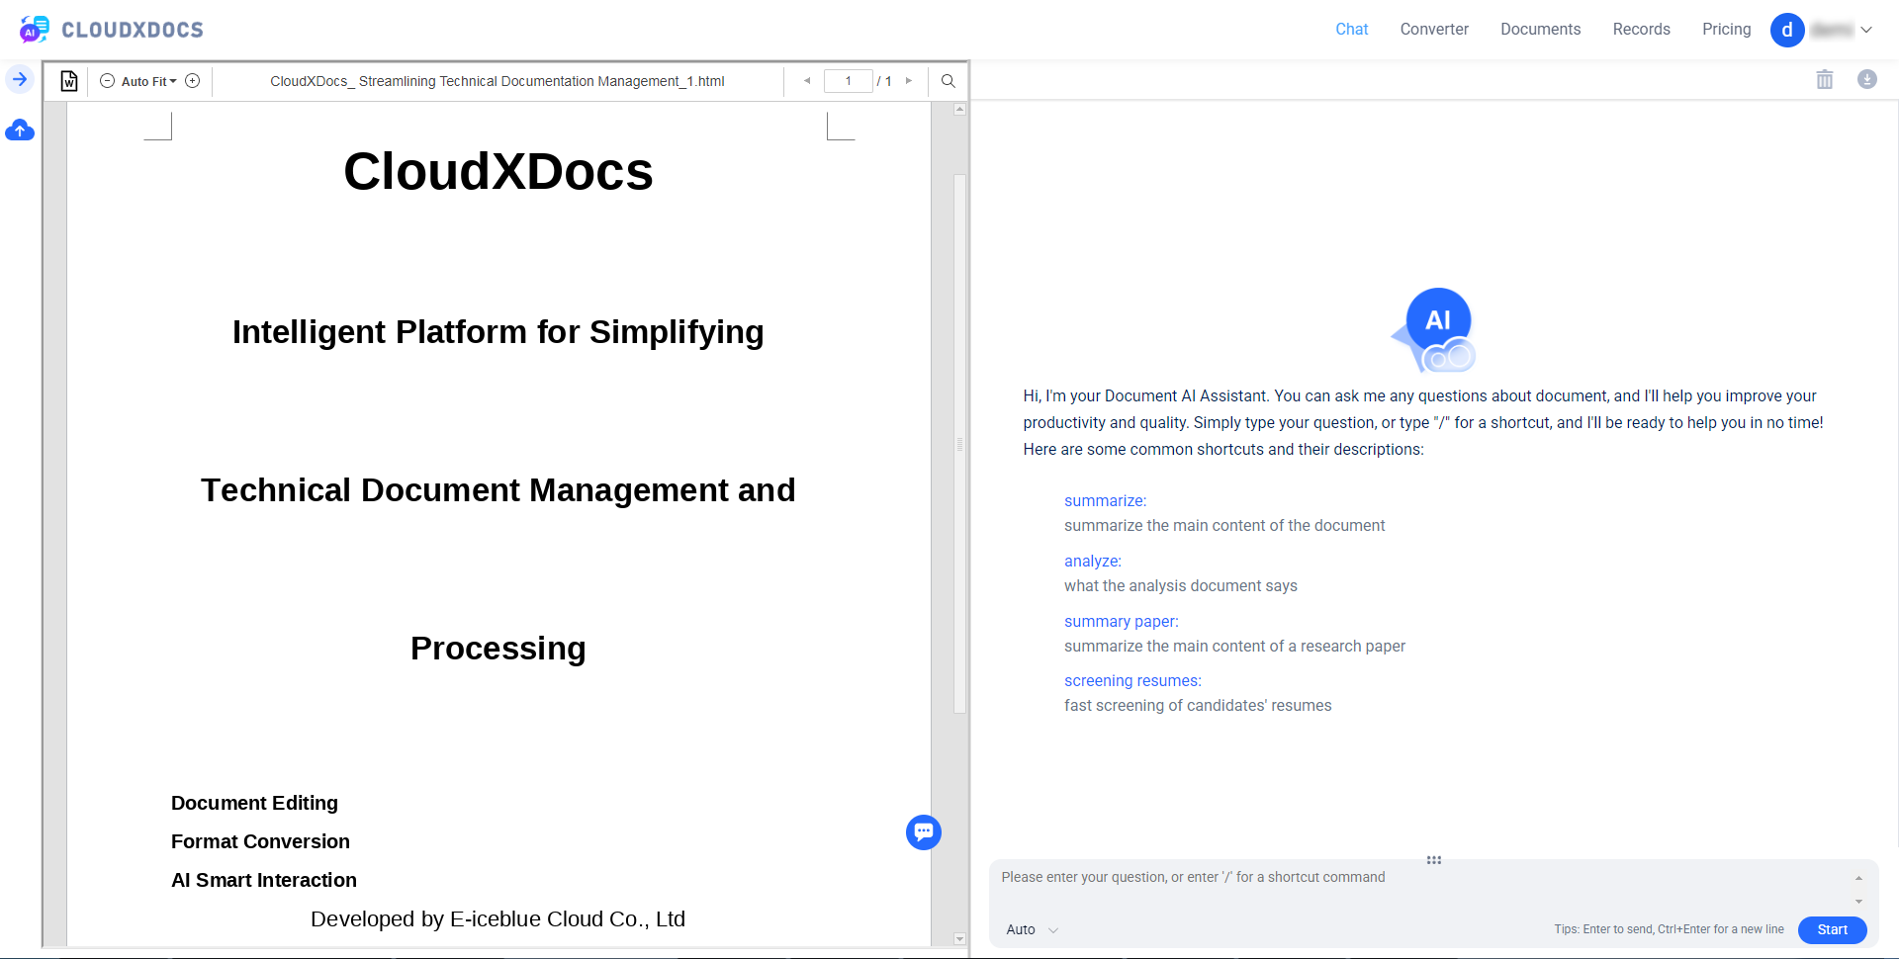This screenshot has width=1899, height=959.
Task: Go to next page arrow
Action: [x=909, y=81]
